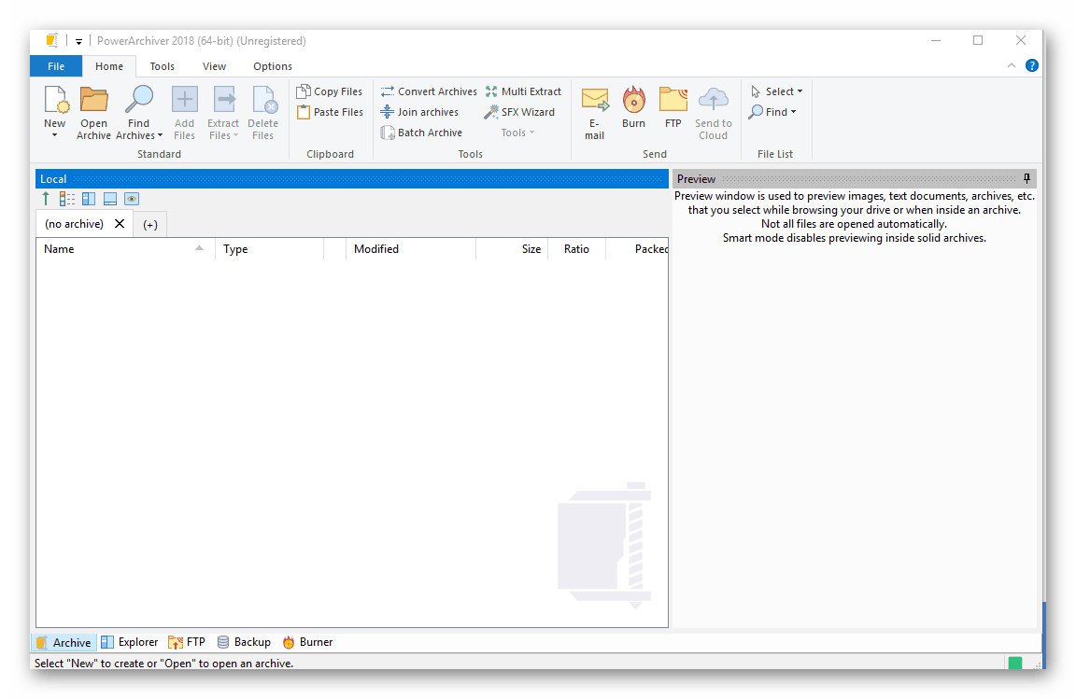Switch to the Home ribbon tab
Screen dimensions: 1076x699
point(109,66)
